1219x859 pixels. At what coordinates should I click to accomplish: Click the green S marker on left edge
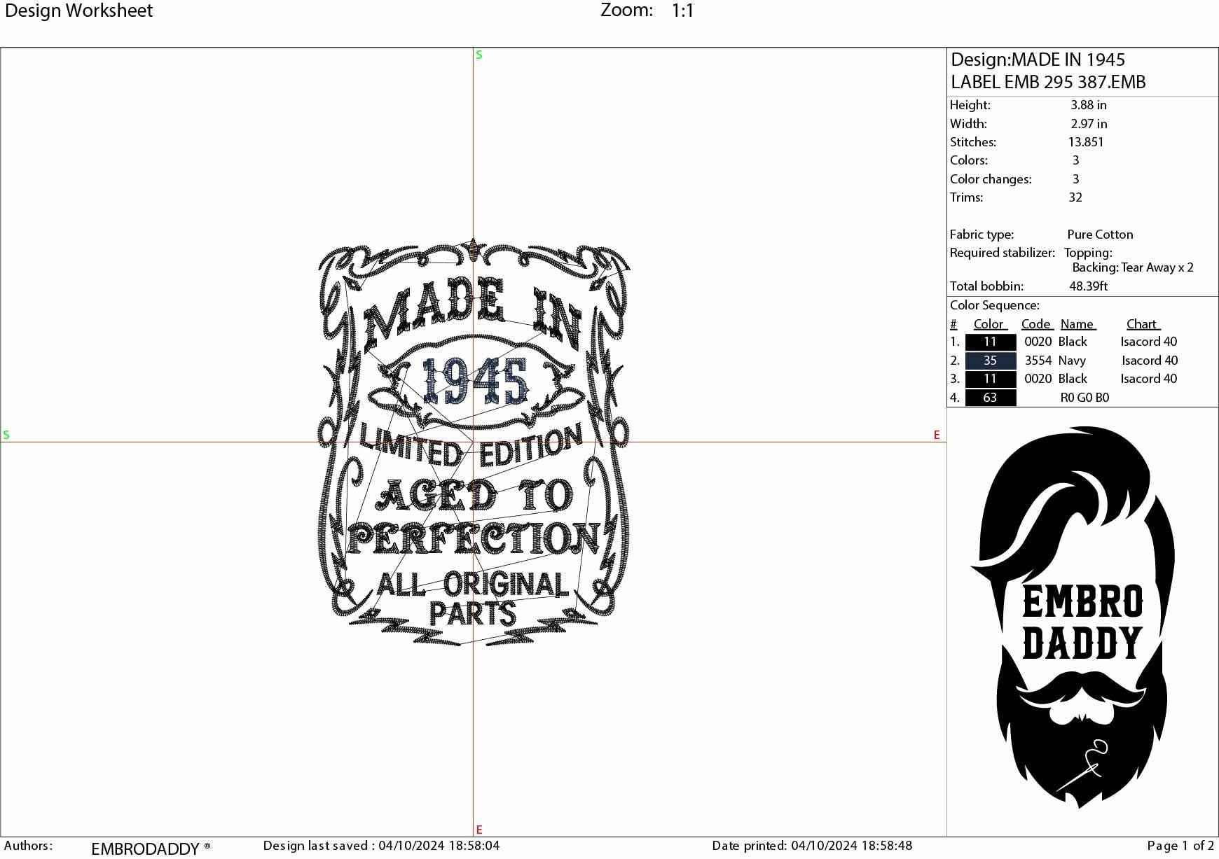tap(6, 435)
